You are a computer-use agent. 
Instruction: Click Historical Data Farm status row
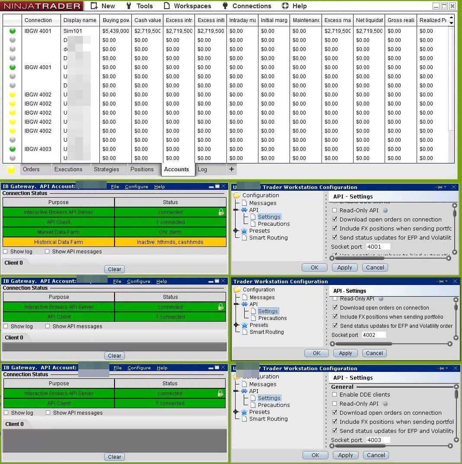tap(115, 242)
